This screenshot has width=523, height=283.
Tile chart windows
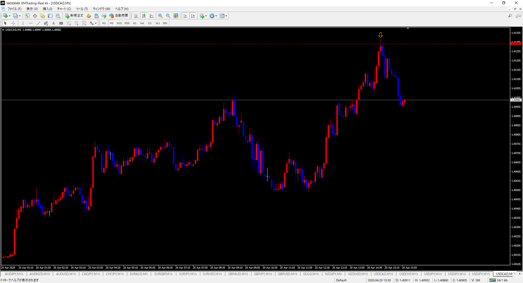point(176,16)
